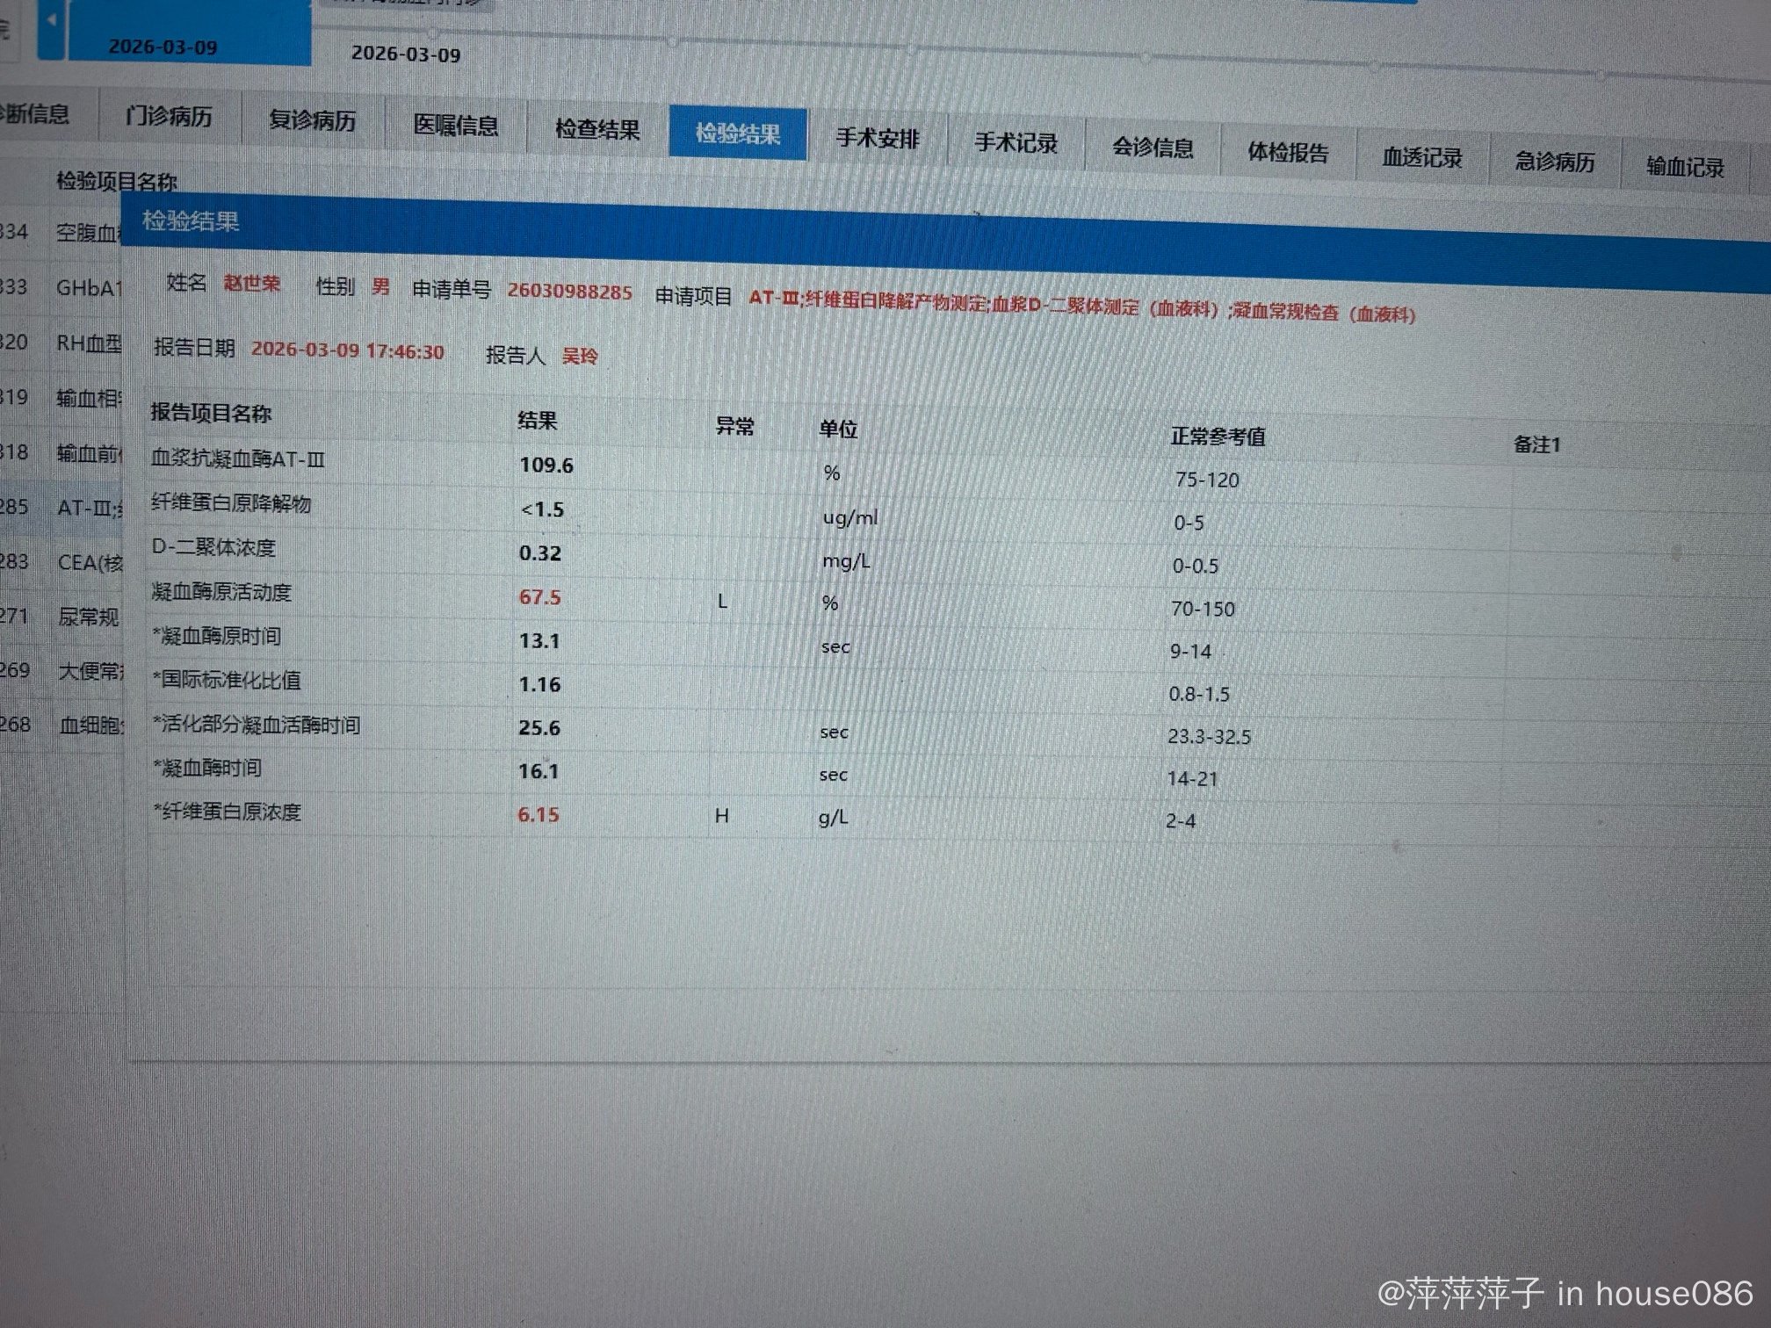Select the 检验结果 tab
Viewport: 1771px width, 1328px height.
coord(737,134)
